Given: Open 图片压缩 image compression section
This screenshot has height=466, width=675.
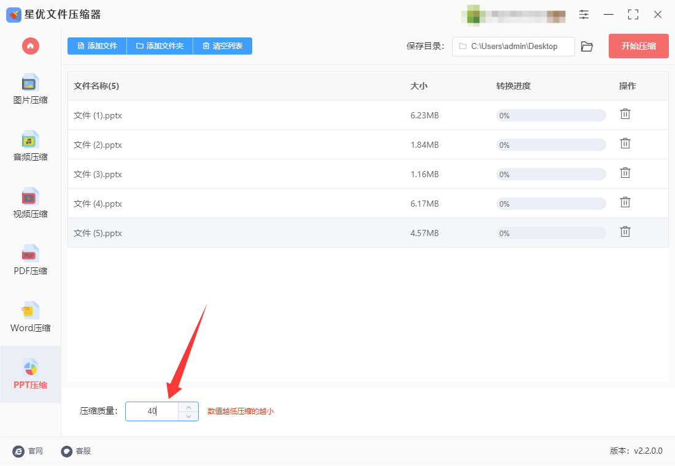Looking at the screenshot, I should tap(30, 90).
